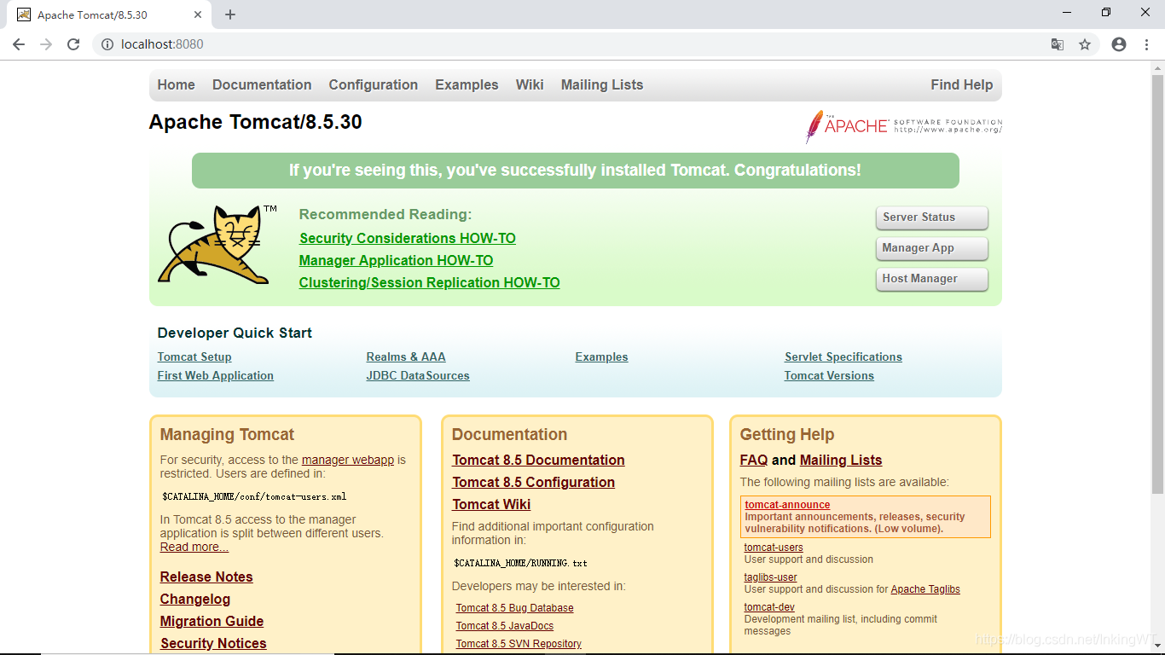Open Configuration in the navigation bar
Screen dimensions: 1165x655
click(374, 85)
